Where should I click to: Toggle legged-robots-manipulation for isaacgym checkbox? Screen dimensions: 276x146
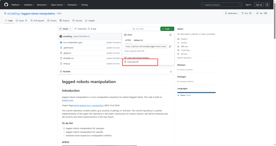64,128
